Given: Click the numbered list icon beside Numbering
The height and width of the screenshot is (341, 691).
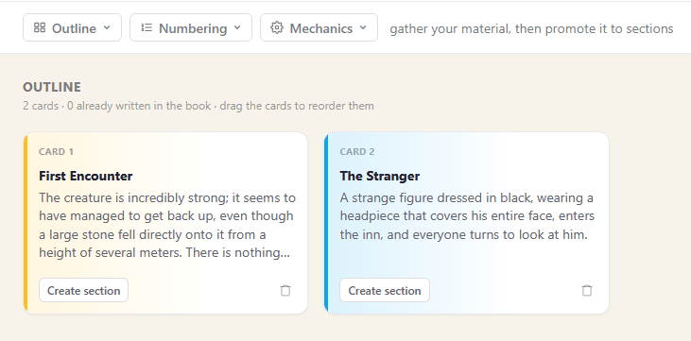Looking at the screenshot, I should (147, 27).
